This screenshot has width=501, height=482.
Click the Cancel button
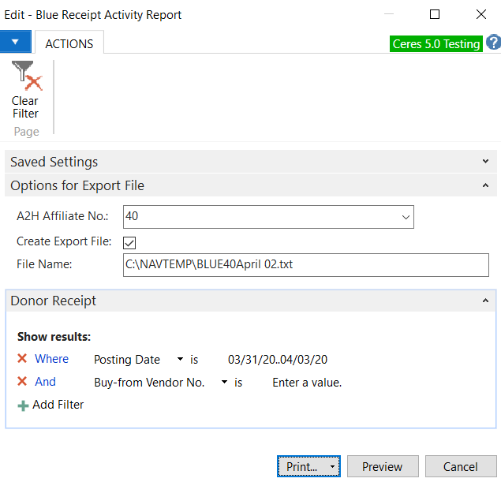461,467
